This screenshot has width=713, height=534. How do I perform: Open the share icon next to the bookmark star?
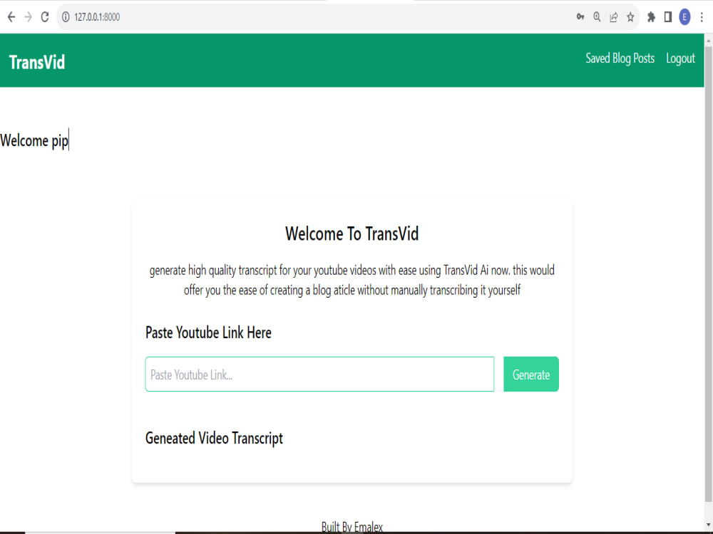pyautogui.click(x=614, y=16)
